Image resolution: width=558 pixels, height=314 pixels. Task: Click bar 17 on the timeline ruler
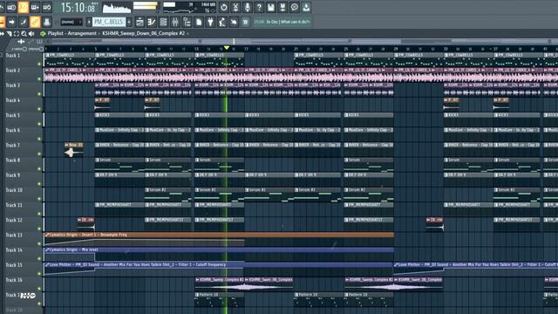(246, 49)
